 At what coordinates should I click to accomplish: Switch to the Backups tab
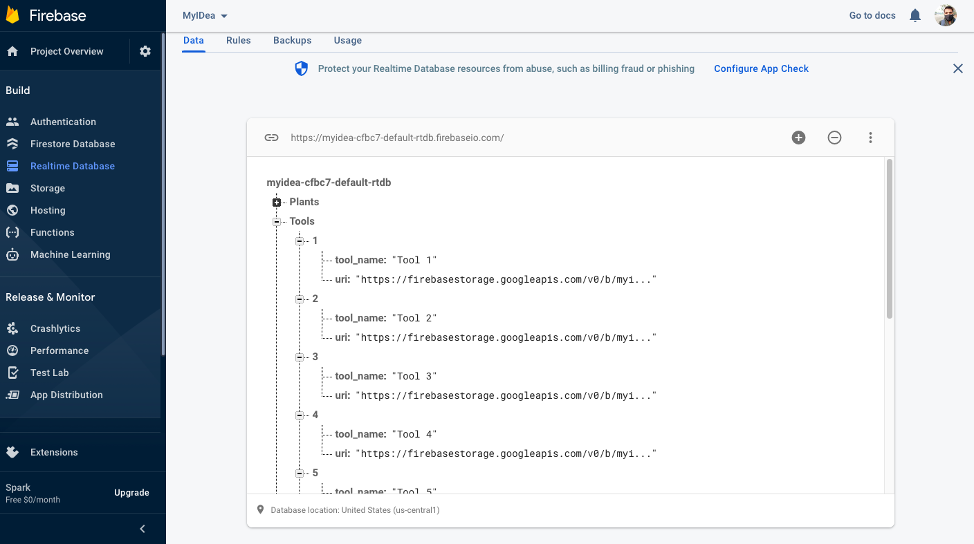(x=293, y=40)
